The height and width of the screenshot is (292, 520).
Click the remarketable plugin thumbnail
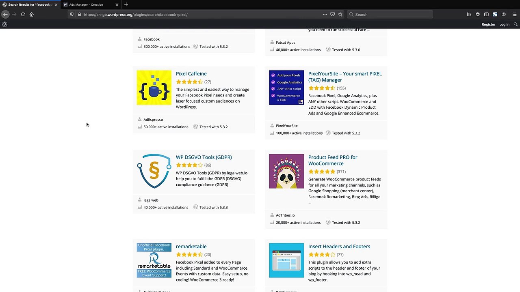coord(154,260)
